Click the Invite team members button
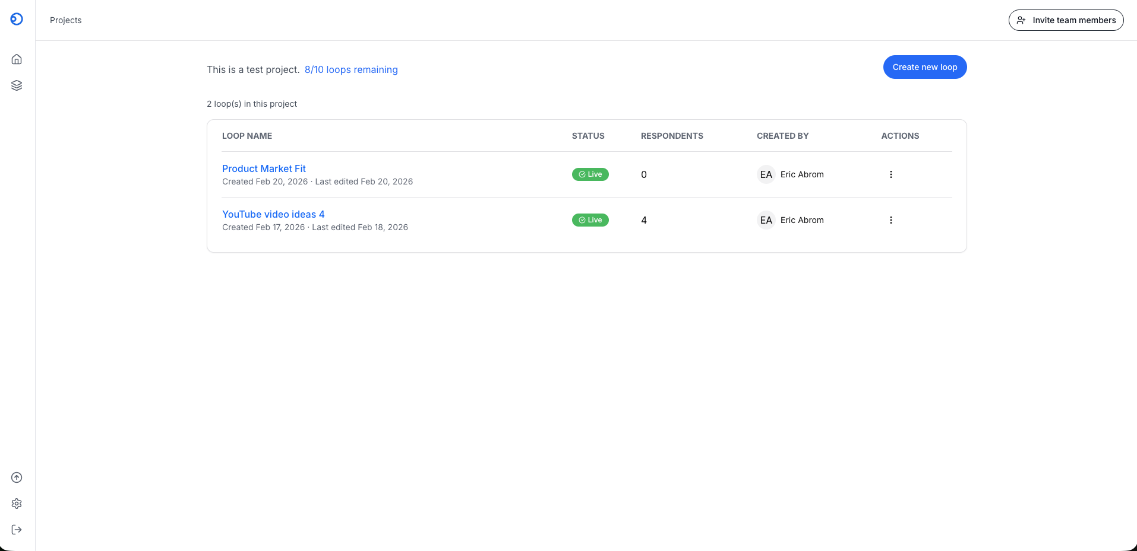Image resolution: width=1137 pixels, height=551 pixels. (x=1066, y=20)
